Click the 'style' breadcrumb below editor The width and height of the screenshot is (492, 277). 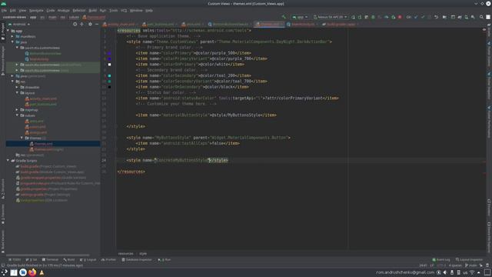(143, 253)
